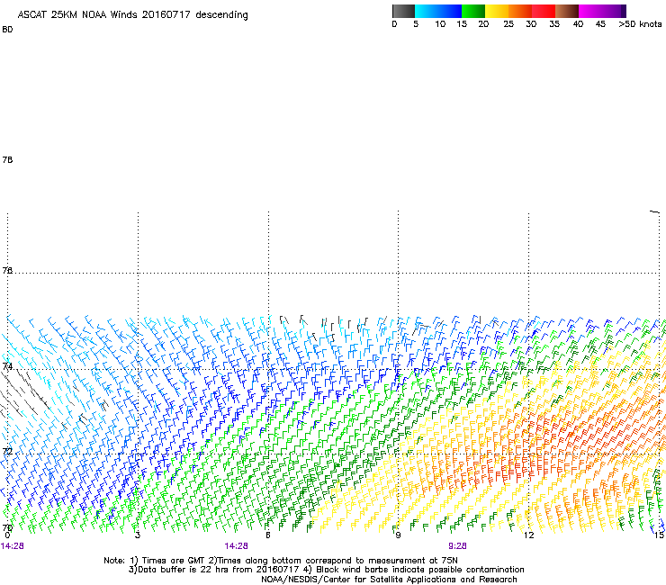666x585 pixels.
Task: Click the latitude label 76 on the left axis
Action: pos(7,271)
